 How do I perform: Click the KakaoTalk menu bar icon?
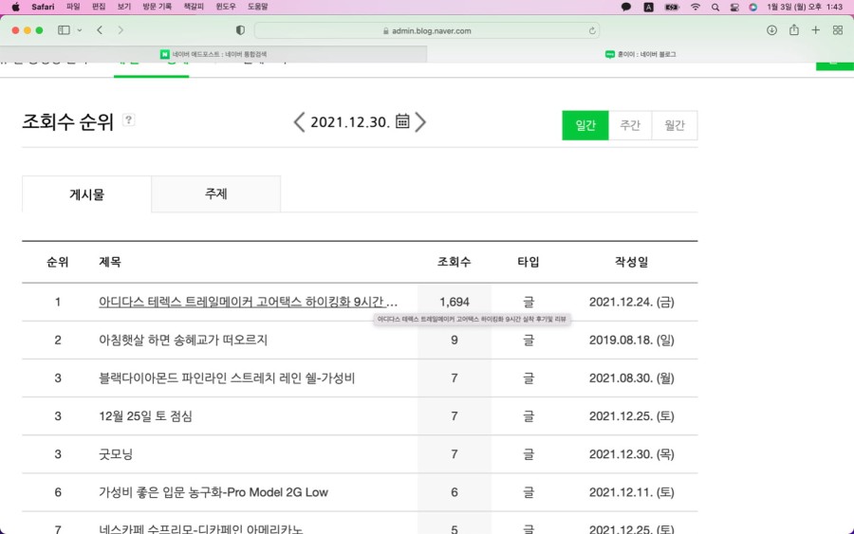626,7
